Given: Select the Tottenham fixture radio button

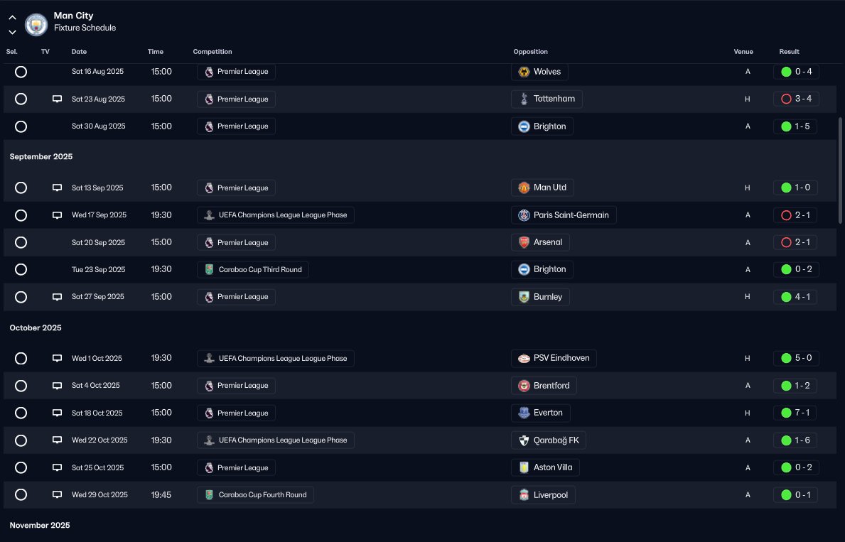Looking at the screenshot, I should 21,99.
